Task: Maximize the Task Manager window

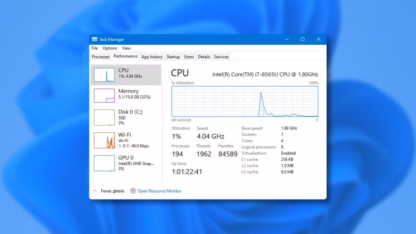Action: click(302, 39)
